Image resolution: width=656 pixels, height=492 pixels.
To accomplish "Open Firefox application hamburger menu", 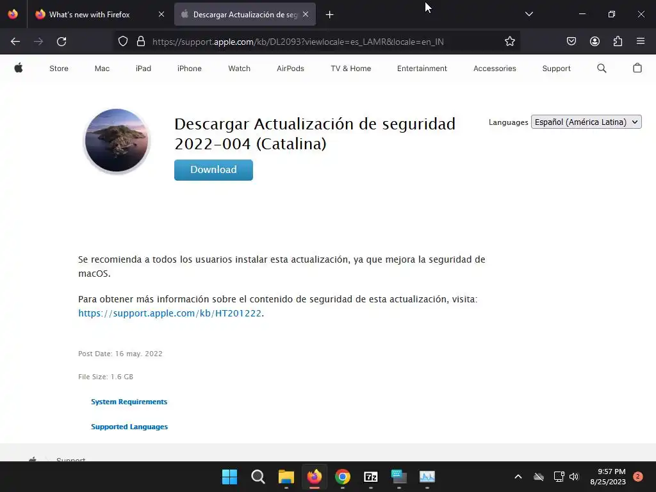I will (641, 42).
